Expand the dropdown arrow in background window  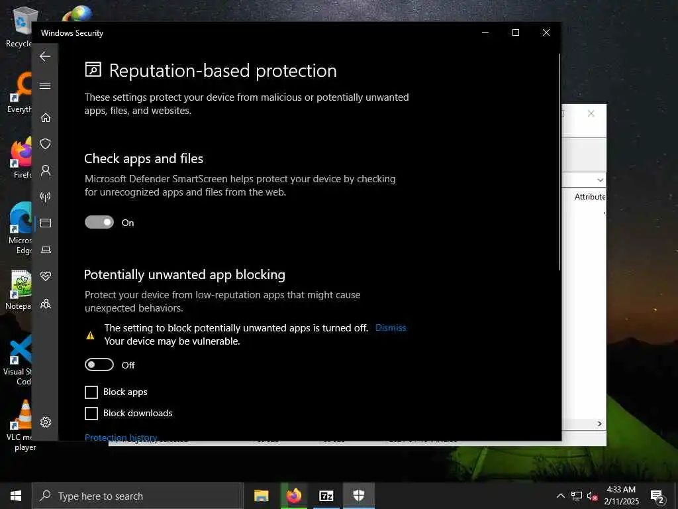(x=600, y=180)
